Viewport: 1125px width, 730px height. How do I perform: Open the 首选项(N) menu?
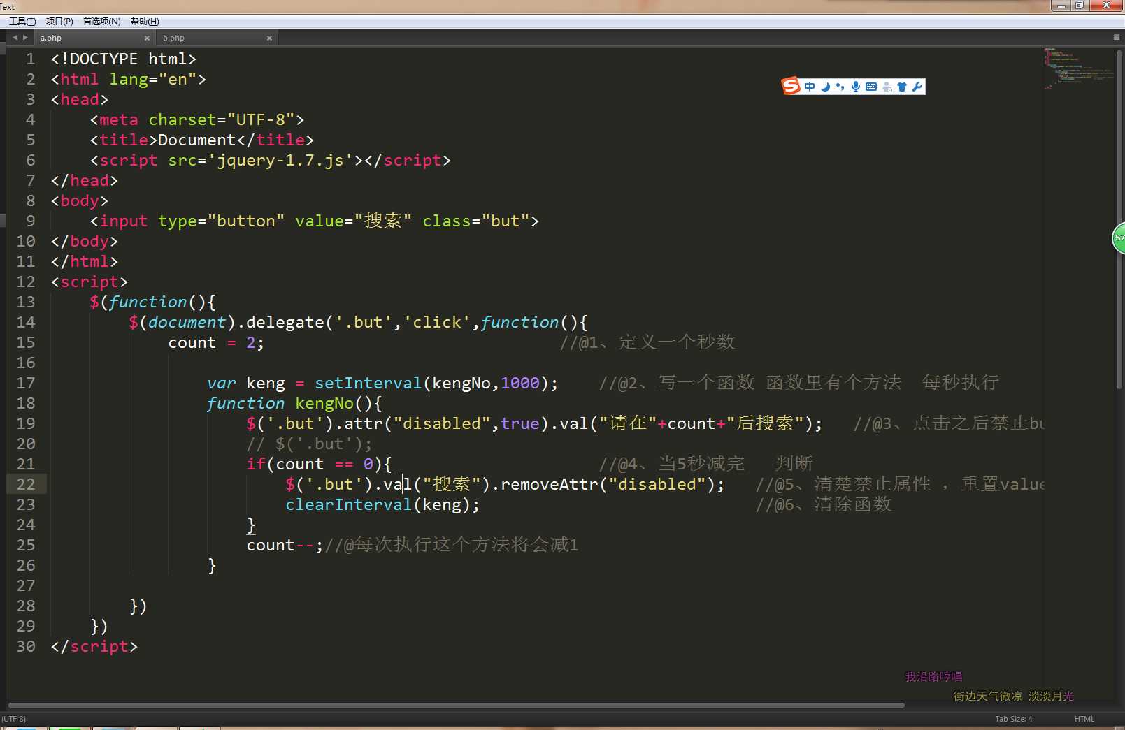pyautogui.click(x=102, y=22)
